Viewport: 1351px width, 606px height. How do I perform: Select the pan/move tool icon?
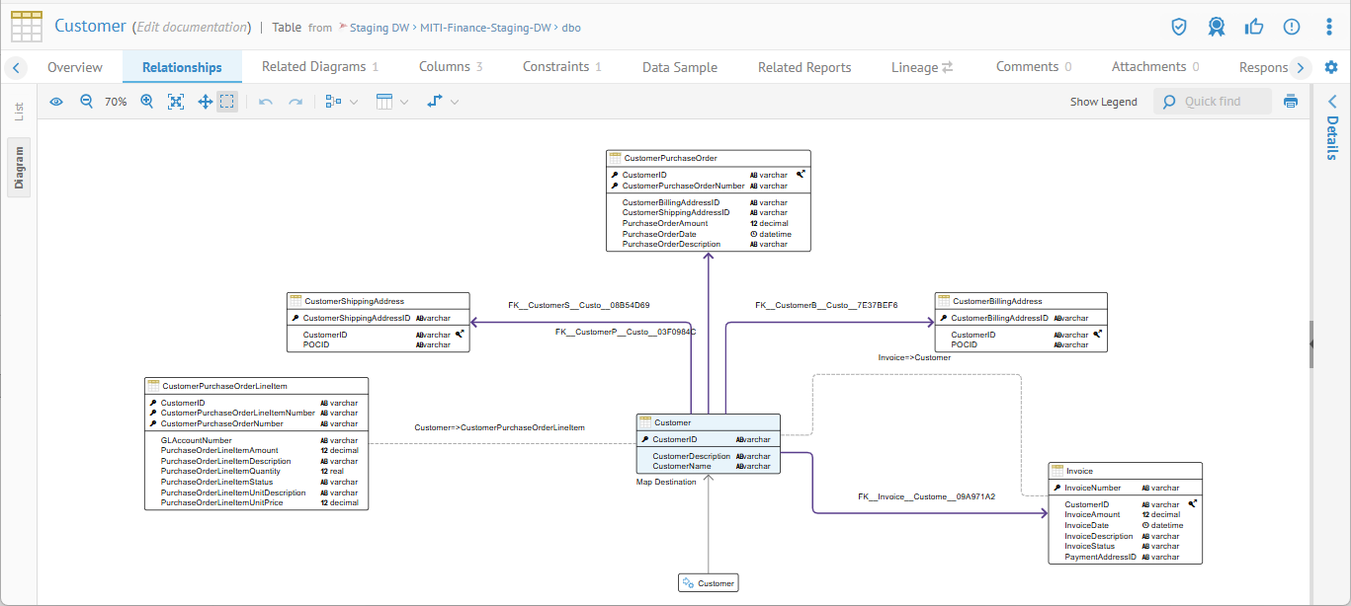tap(205, 102)
